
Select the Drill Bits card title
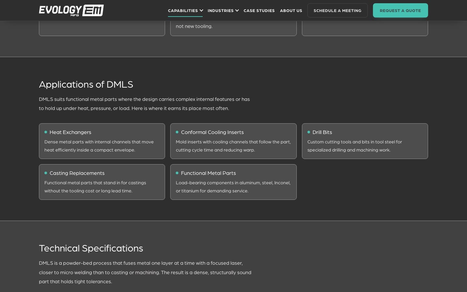point(322,132)
